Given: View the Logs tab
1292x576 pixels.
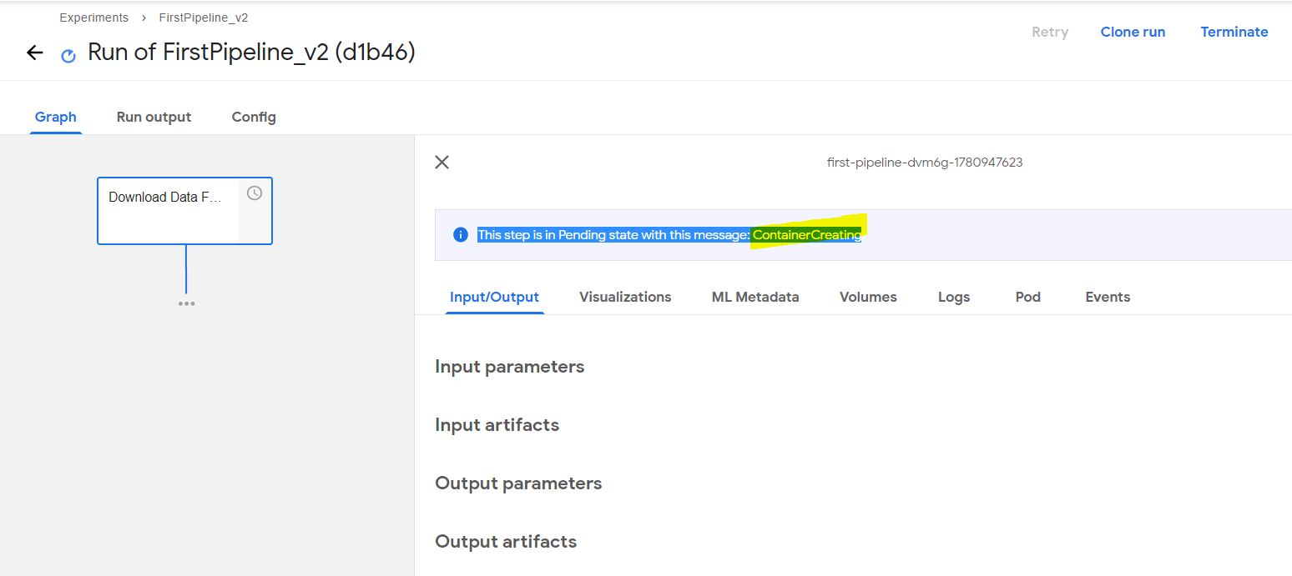Looking at the screenshot, I should 954,297.
